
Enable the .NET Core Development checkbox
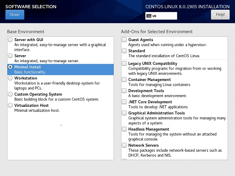click(x=124, y=102)
